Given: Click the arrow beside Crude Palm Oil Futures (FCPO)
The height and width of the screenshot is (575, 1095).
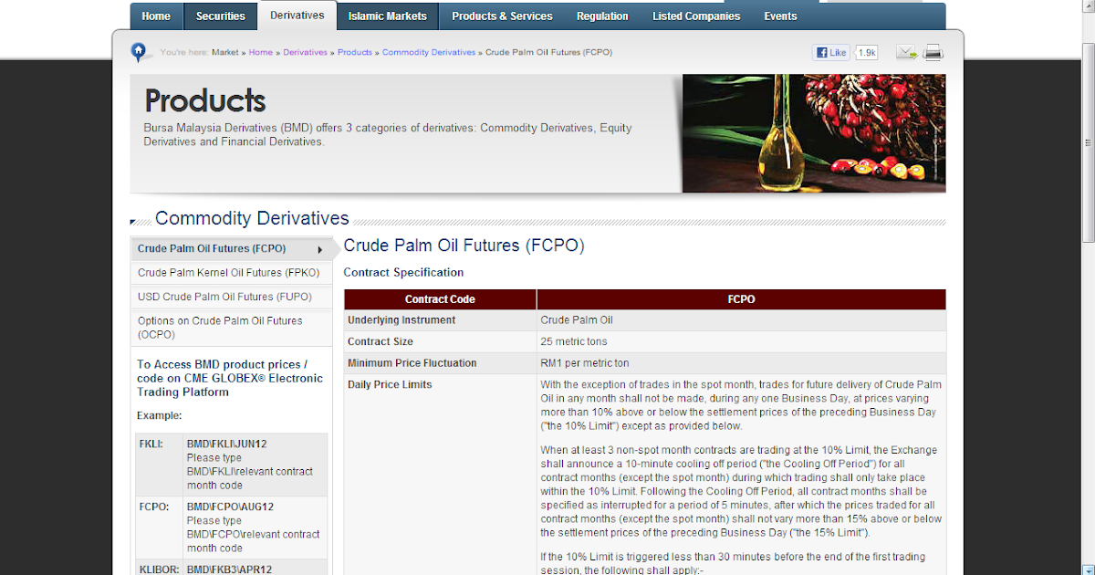Looking at the screenshot, I should [320, 250].
